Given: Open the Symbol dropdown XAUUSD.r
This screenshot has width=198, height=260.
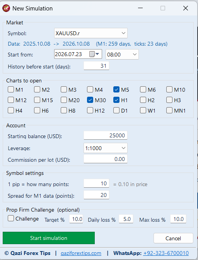Looking at the screenshot, I should (90, 33).
